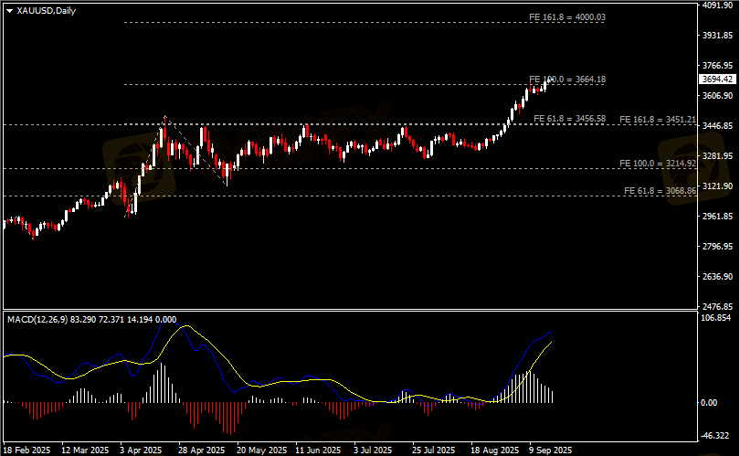Select the FE 100.0 = 3214.92 label
Image resolution: width=740 pixels, height=456 pixels.
658,163
